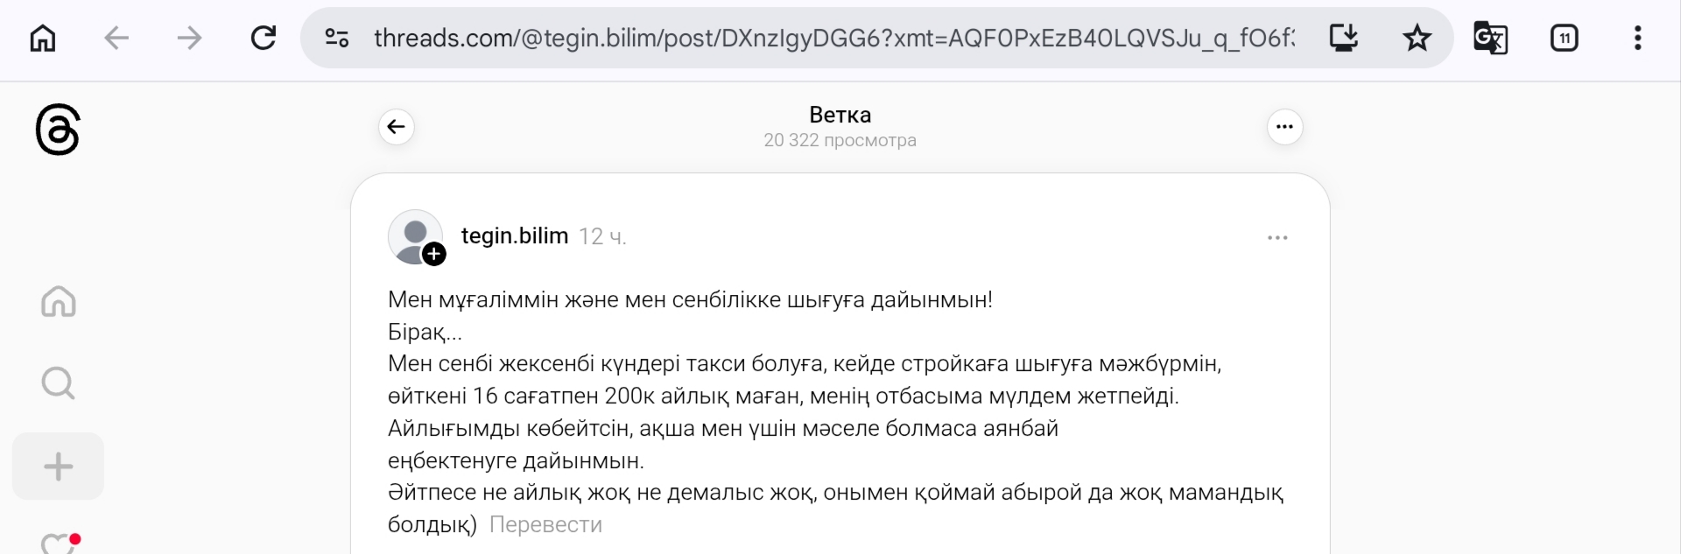The height and width of the screenshot is (554, 1681).
Task: Create a new thread with plus button
Action: click(59, 466)
